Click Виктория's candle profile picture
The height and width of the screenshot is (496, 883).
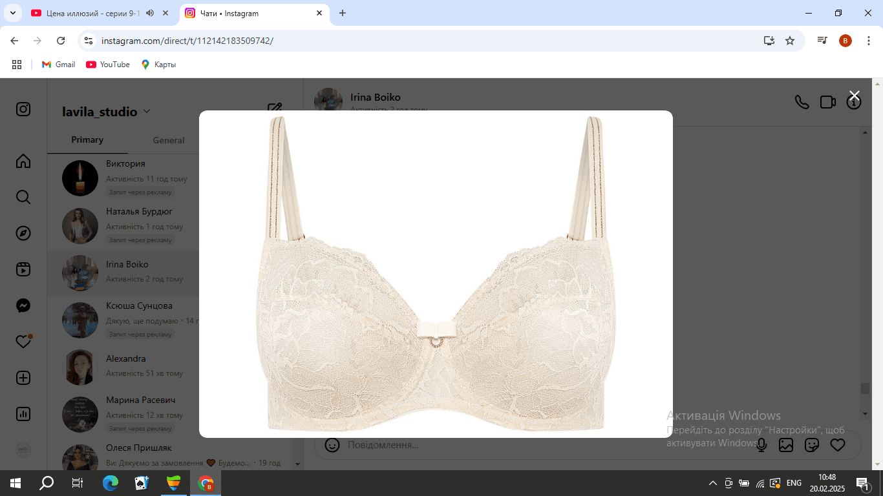80,178
